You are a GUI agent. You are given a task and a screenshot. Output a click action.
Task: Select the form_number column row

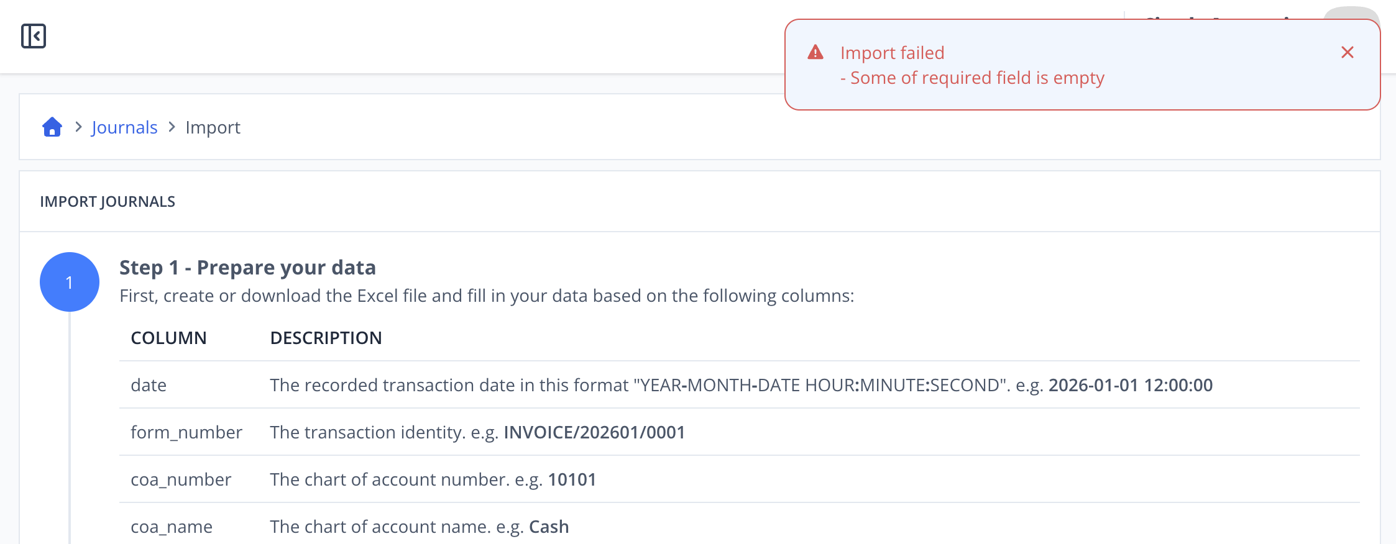point(740,432)
